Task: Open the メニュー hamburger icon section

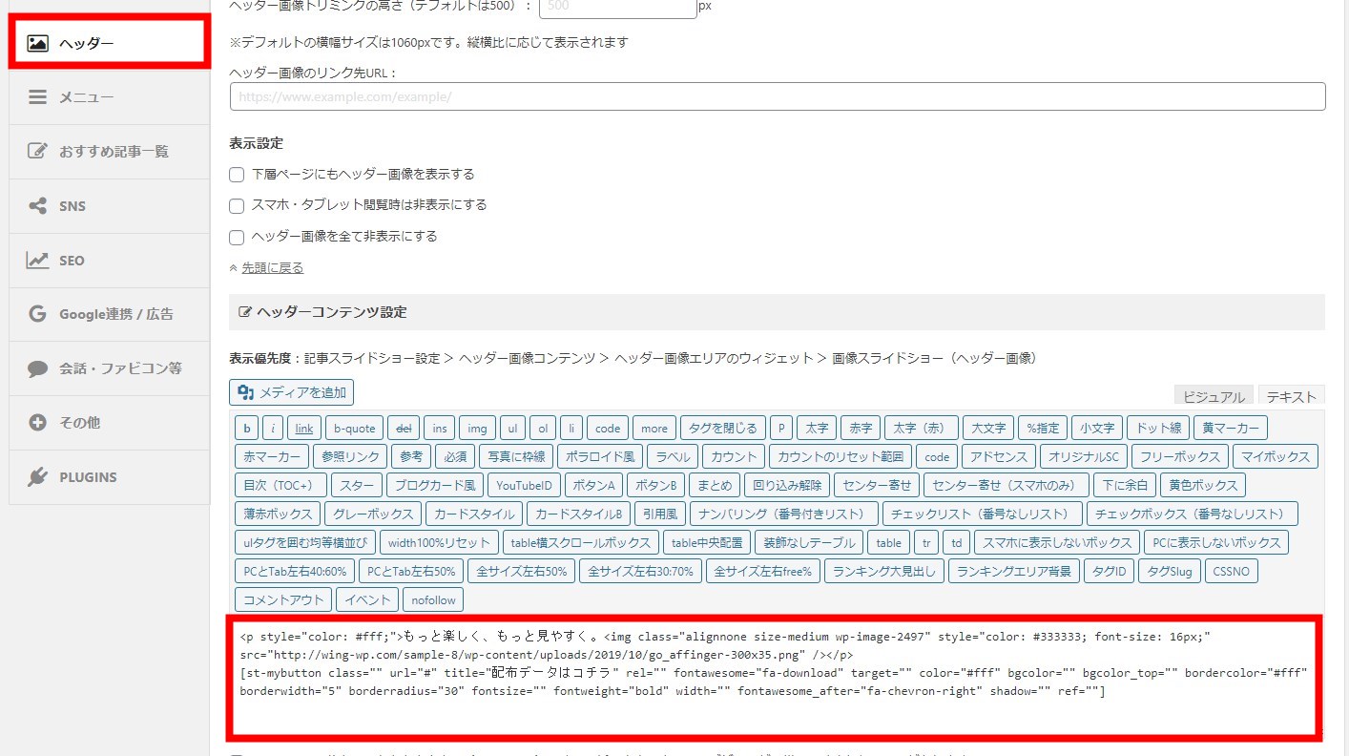Action: click(x=38, y=97)
